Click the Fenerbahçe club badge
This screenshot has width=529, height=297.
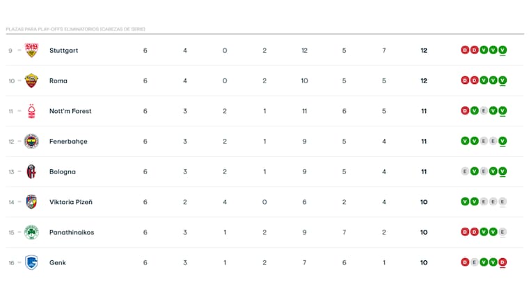point(31,142)
